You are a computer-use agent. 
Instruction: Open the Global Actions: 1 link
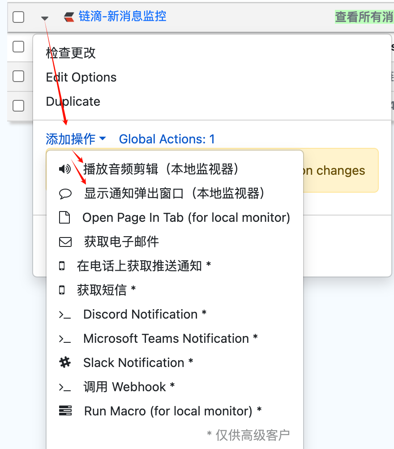(167, 139)
